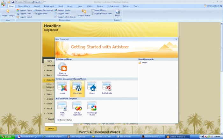Click Suggest Vertical Menu in the ribbon
The image size is (223, 139).
(x=102, y=14)
